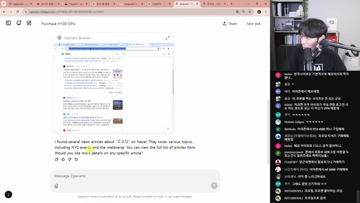
Task: Click the zoom magnifier icon in address bar
Action: tap(244, 12)
